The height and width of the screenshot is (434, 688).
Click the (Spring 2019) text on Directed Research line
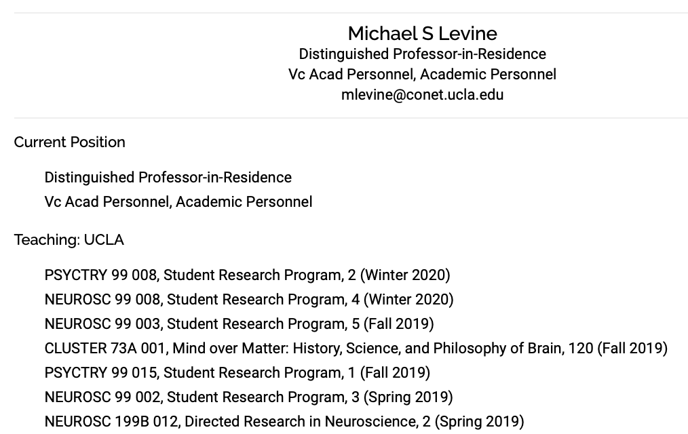480,422
